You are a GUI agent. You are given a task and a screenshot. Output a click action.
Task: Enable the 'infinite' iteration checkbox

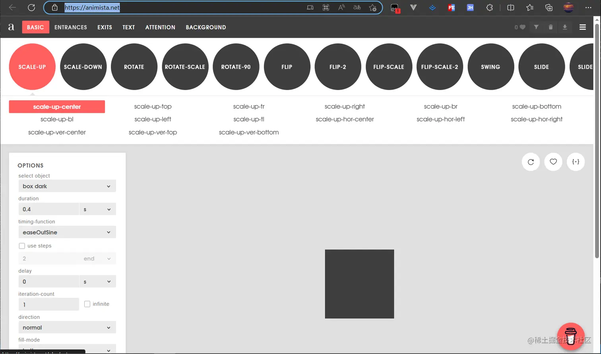pos(87,304)
